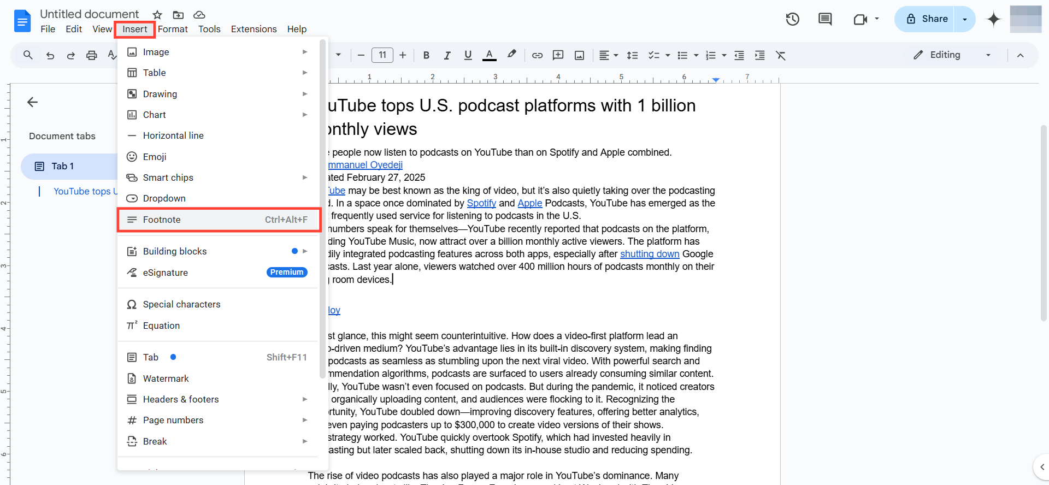The width and height of the screenshot is (1049, 485).
Task: Choose Watermark in the Insert menu
Action: [166, 378]
